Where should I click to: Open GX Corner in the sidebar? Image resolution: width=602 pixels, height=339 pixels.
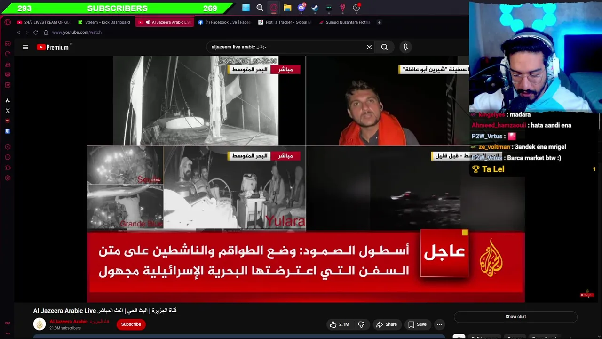click(8, 44)
